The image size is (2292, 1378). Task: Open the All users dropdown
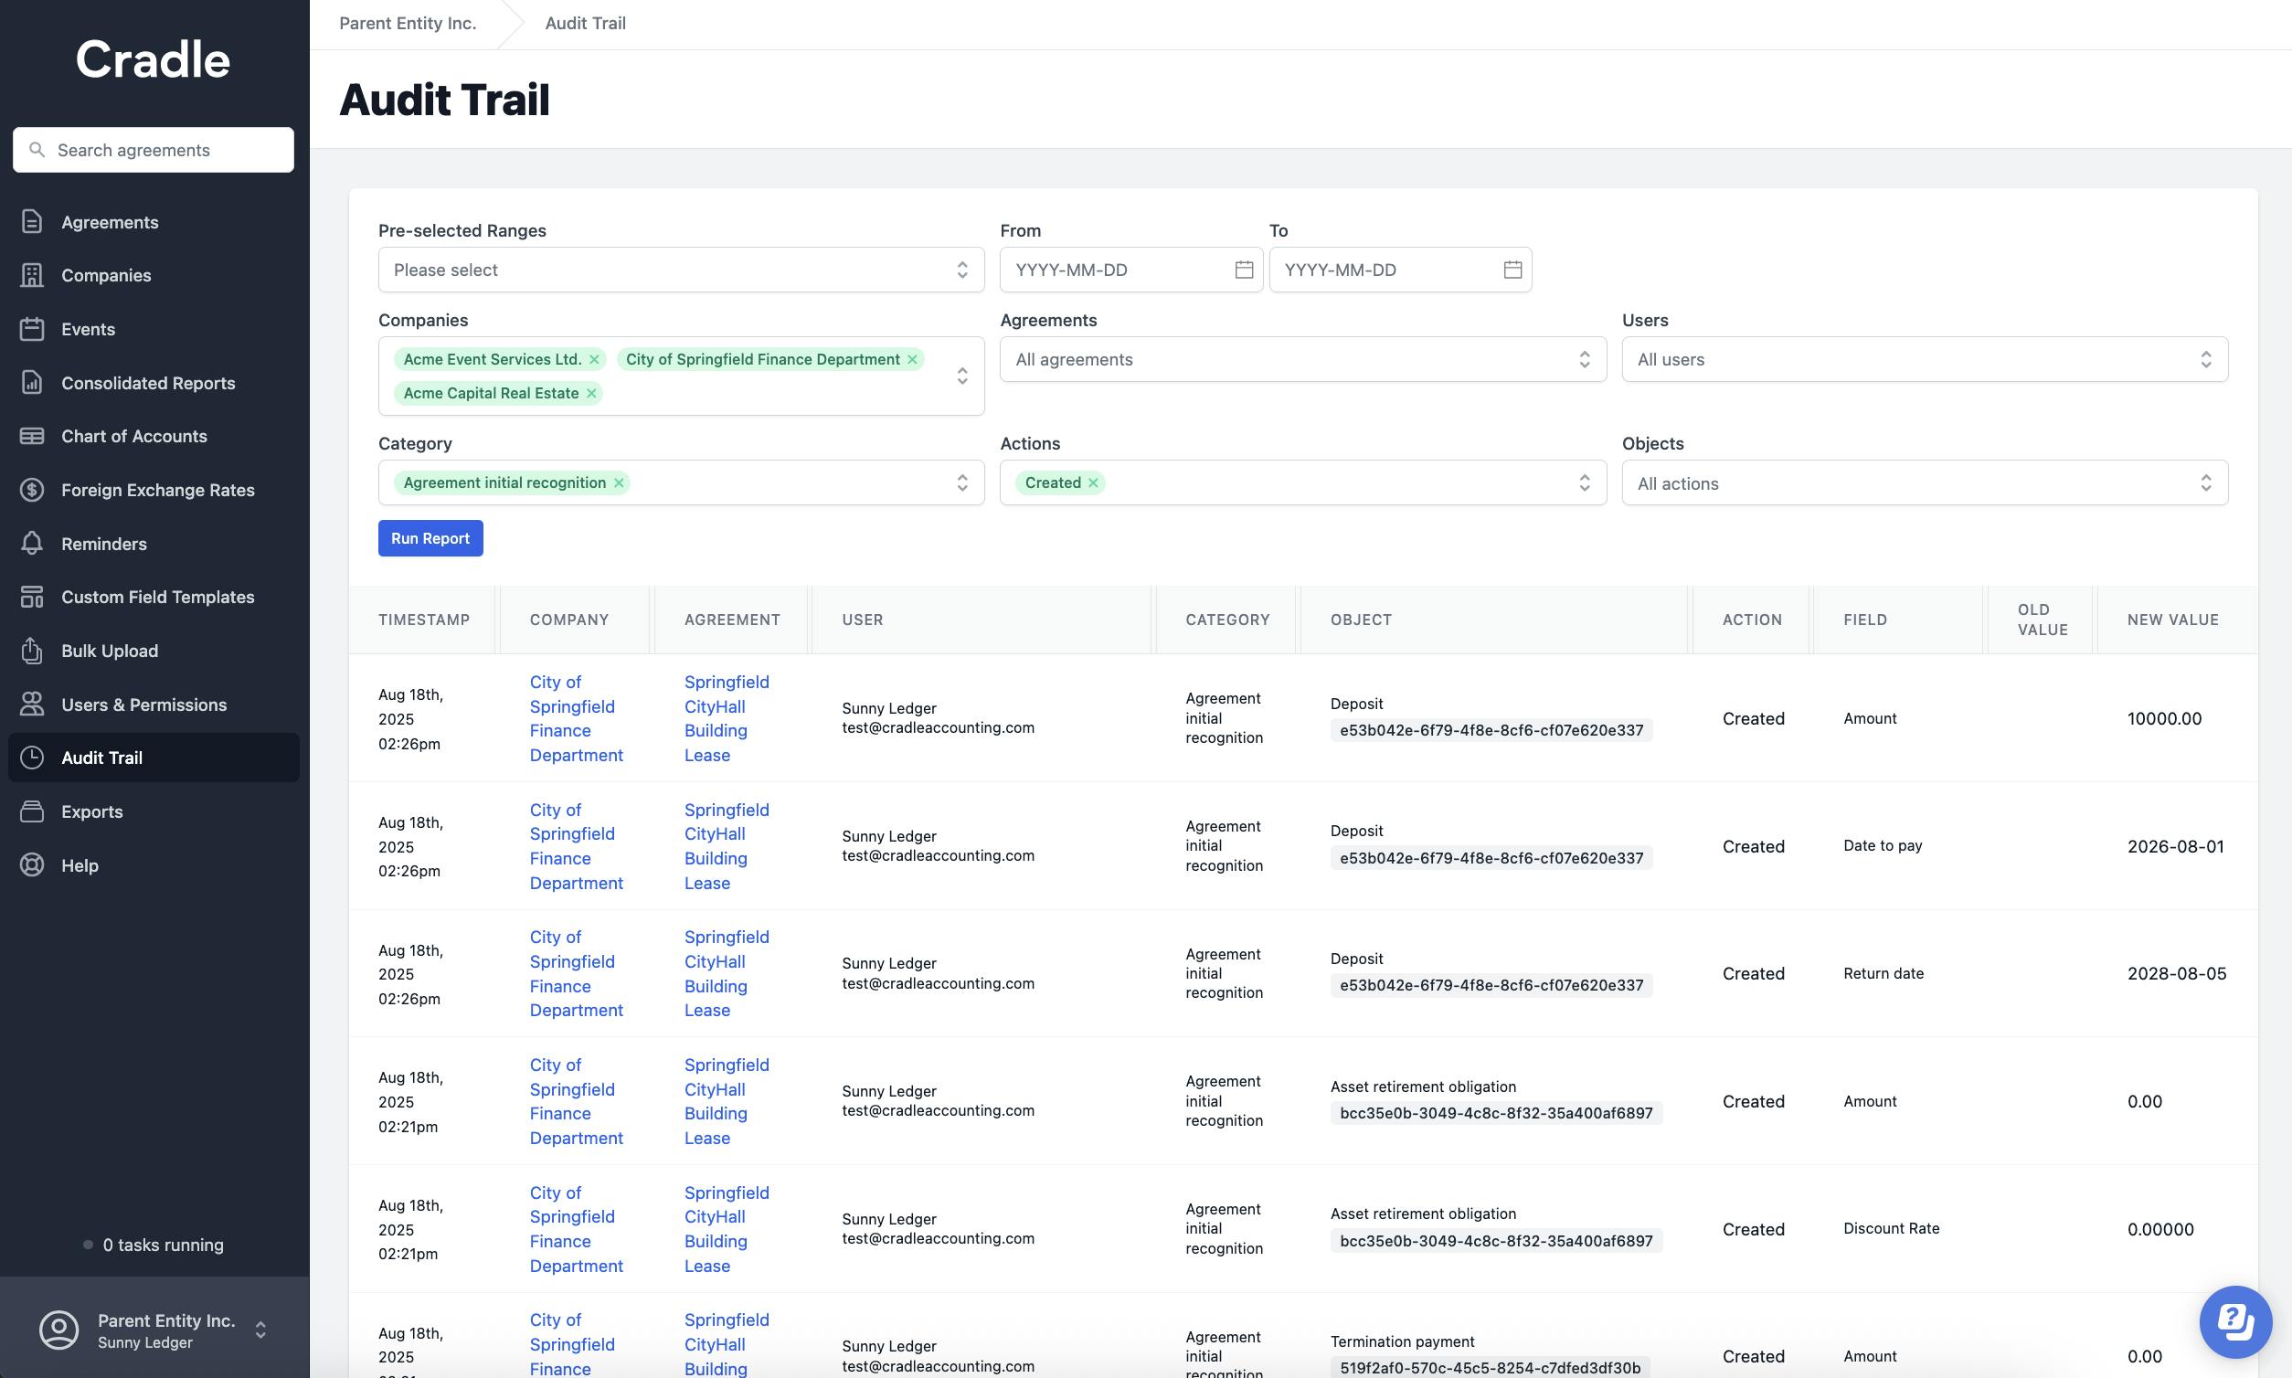tap(1925, 359)
